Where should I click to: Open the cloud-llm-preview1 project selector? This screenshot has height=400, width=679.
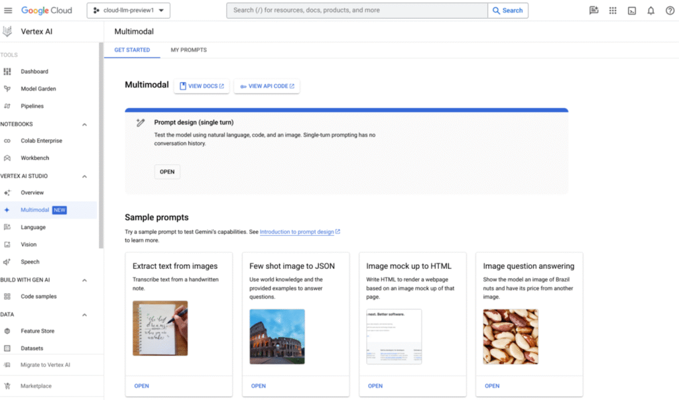coord(127,10)
